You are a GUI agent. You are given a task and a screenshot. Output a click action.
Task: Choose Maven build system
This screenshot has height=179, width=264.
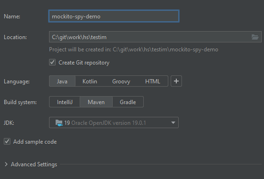point(96,102)
